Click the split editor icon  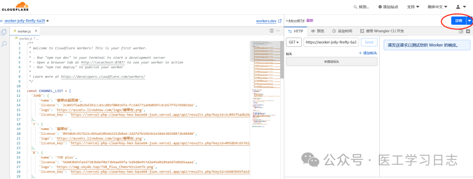point(272,31)
